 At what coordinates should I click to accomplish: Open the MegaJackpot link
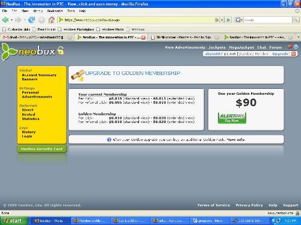(x=241, y=47)
